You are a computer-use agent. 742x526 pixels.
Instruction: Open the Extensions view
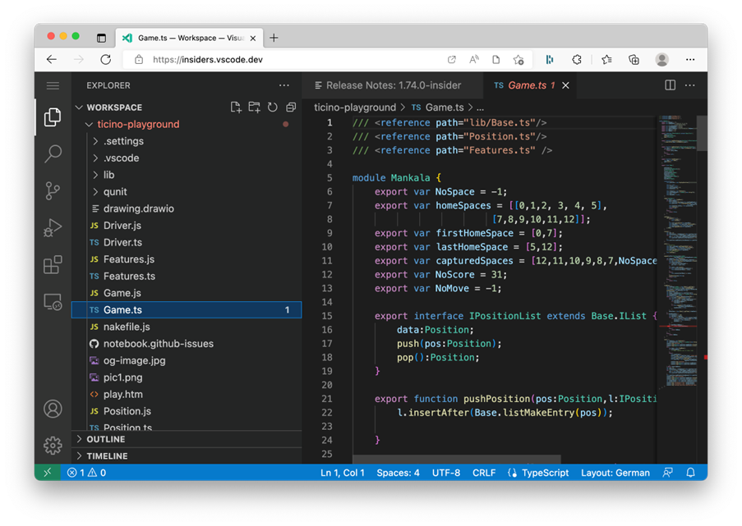tap(53, 264)
